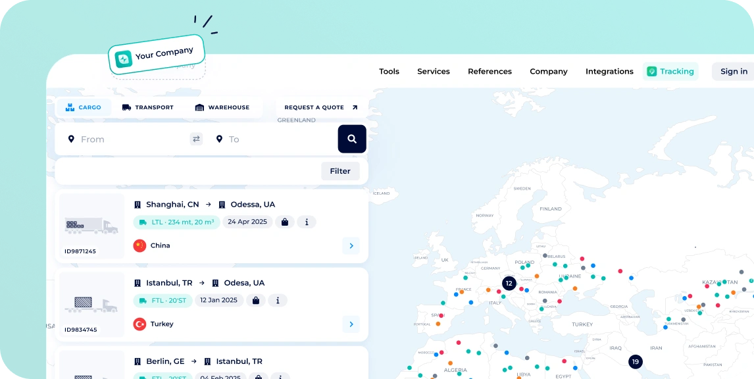This screenshot has height=379, width=754.
Task: Click the arrow icon beside Request a Quote
Action: pyautogui.click(x=355, y=107)
